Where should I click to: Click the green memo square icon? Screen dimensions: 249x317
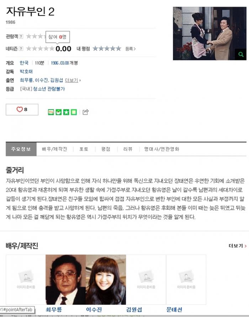click(x=74, y=112)
